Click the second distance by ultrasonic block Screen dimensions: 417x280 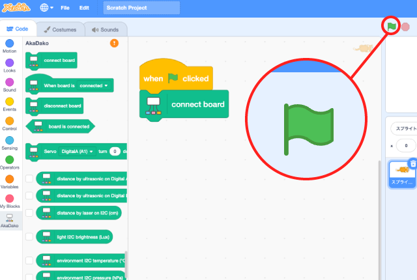click(81, 196)
